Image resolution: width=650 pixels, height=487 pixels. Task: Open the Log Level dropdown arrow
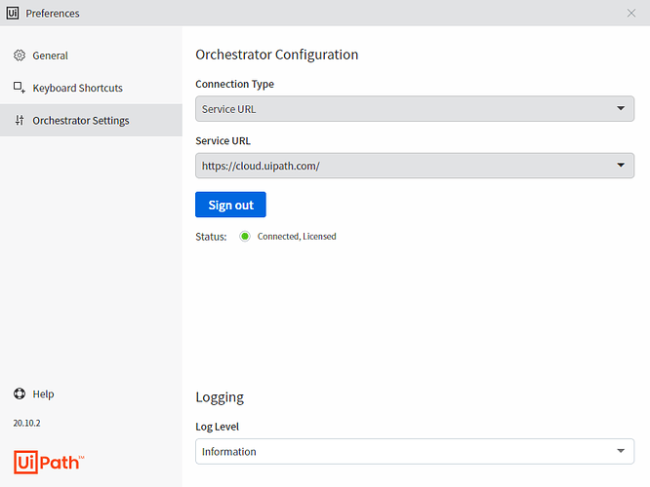[621, 451]
